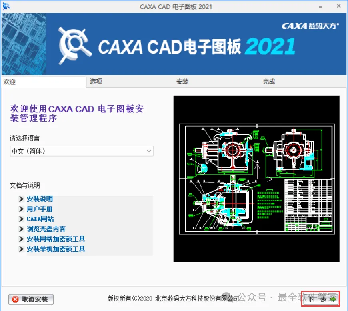
Task: Open the 用户手册 link
Action: [x=40, y=209]
